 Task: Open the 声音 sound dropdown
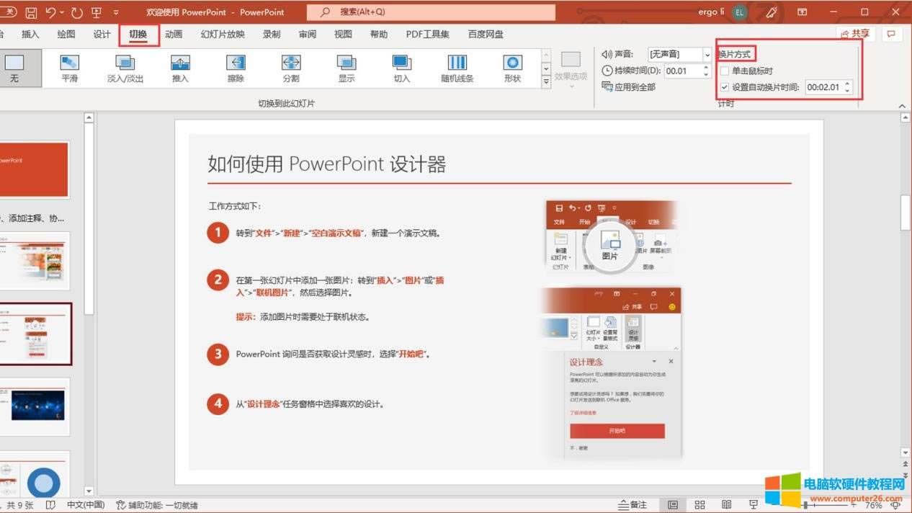coord(707,55)
